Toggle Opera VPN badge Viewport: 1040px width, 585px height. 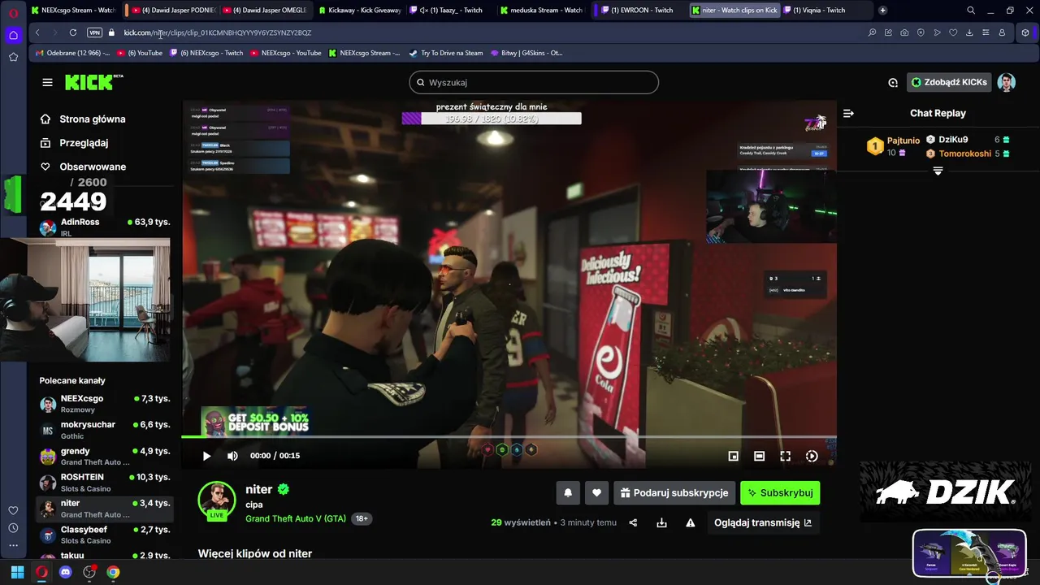(95, 32)
